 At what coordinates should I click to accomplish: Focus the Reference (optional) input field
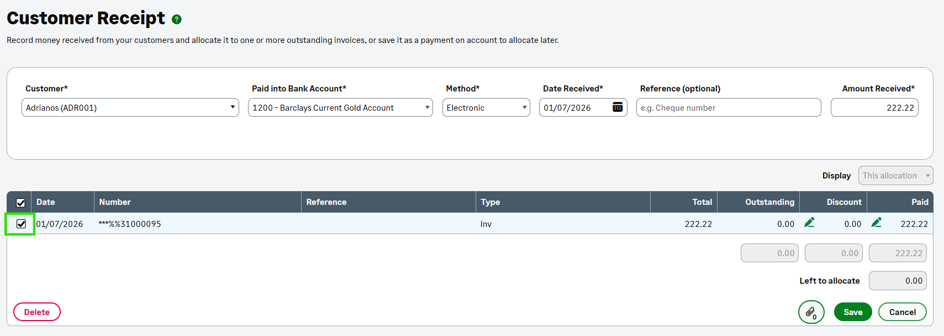coord(729,107)
